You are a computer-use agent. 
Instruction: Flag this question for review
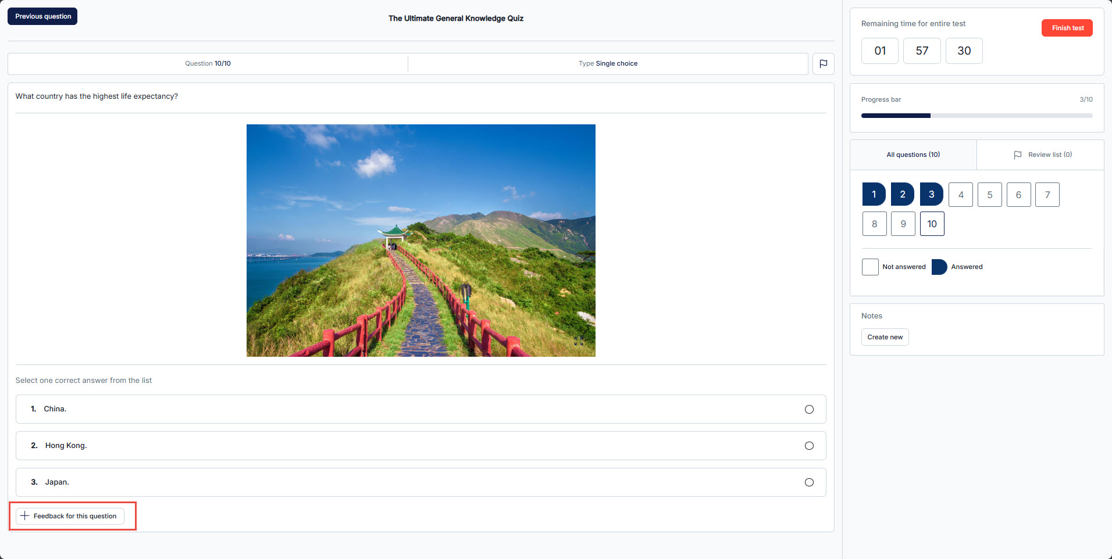coord(823,64)
